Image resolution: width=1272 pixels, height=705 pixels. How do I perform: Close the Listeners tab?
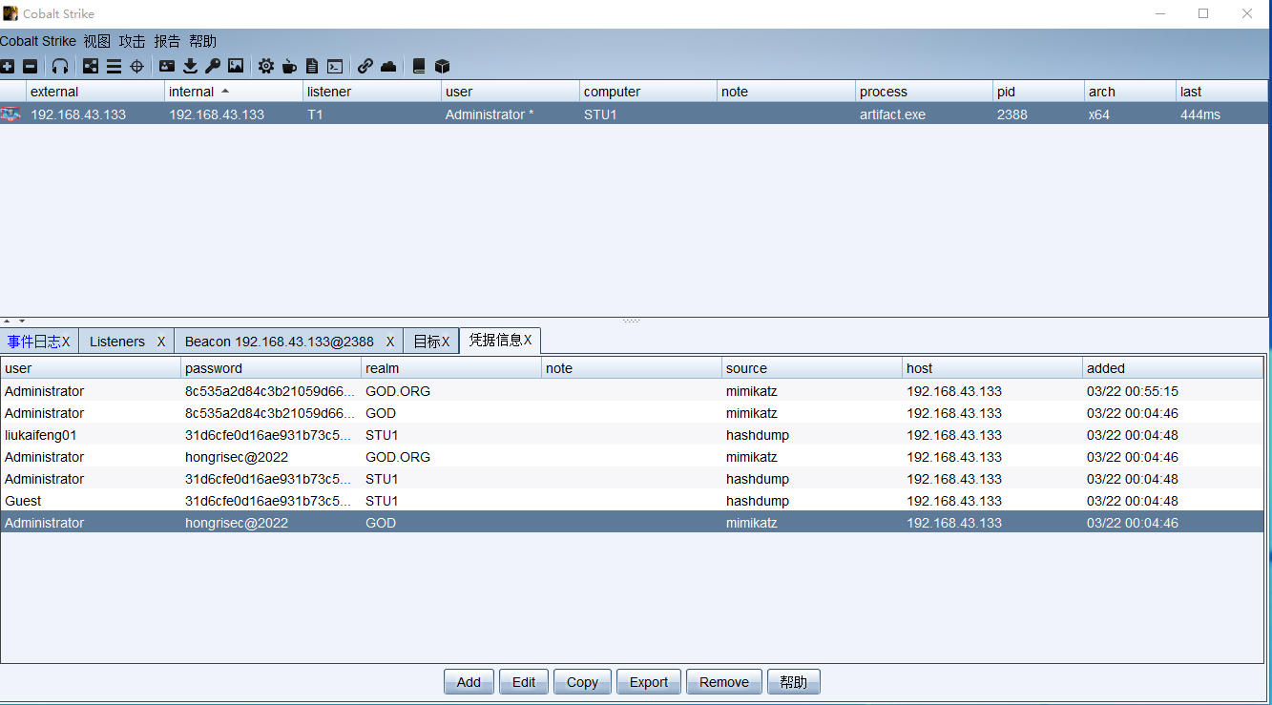(x=161, y=342)
